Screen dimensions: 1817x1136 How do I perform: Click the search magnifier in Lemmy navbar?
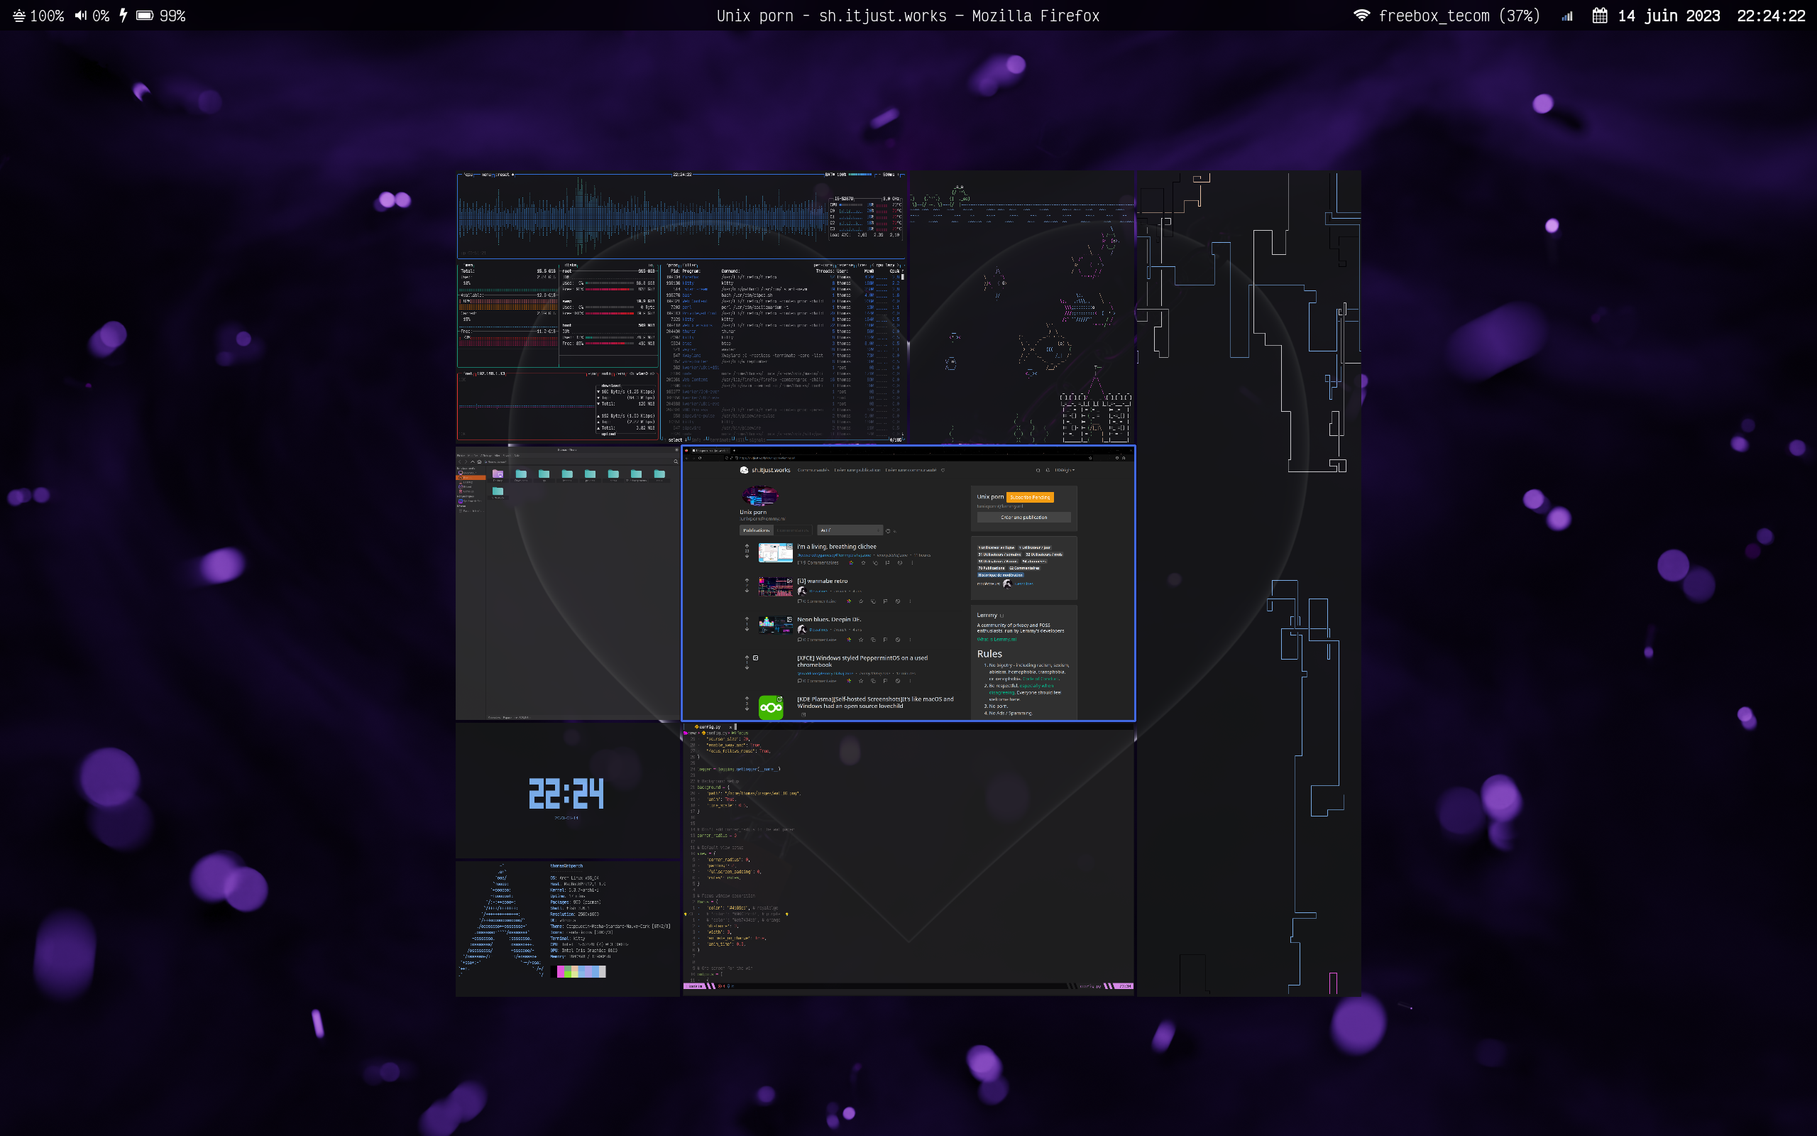tap(1038, 470)
